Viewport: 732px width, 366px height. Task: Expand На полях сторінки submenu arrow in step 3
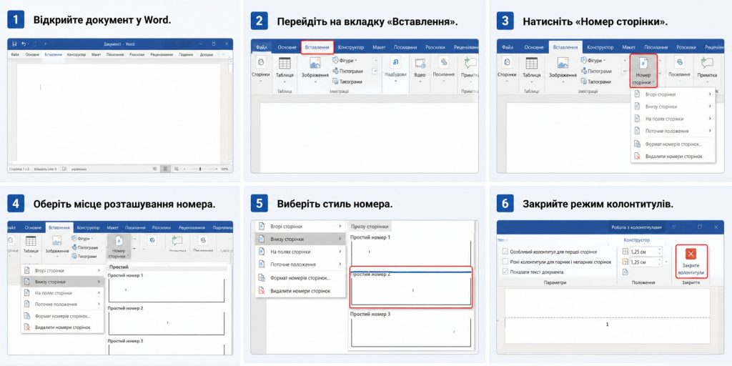(710, 119)
